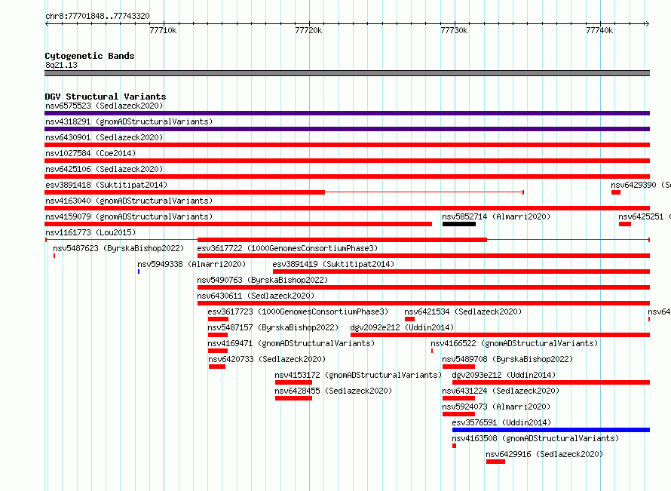Click the nsv5490763 (ByrskaBishop2022) label

tap(262, 280)
